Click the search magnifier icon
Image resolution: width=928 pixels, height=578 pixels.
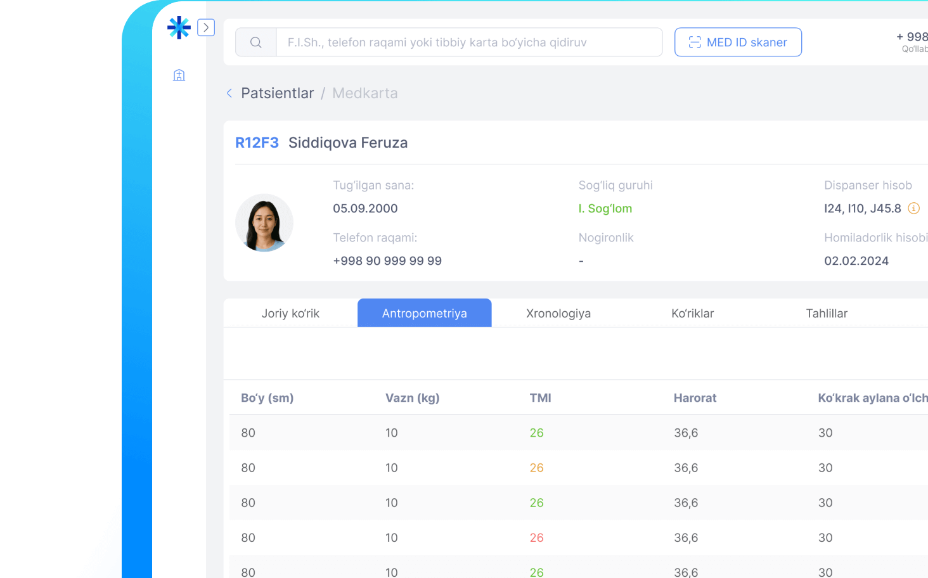(x=256, y=42)
